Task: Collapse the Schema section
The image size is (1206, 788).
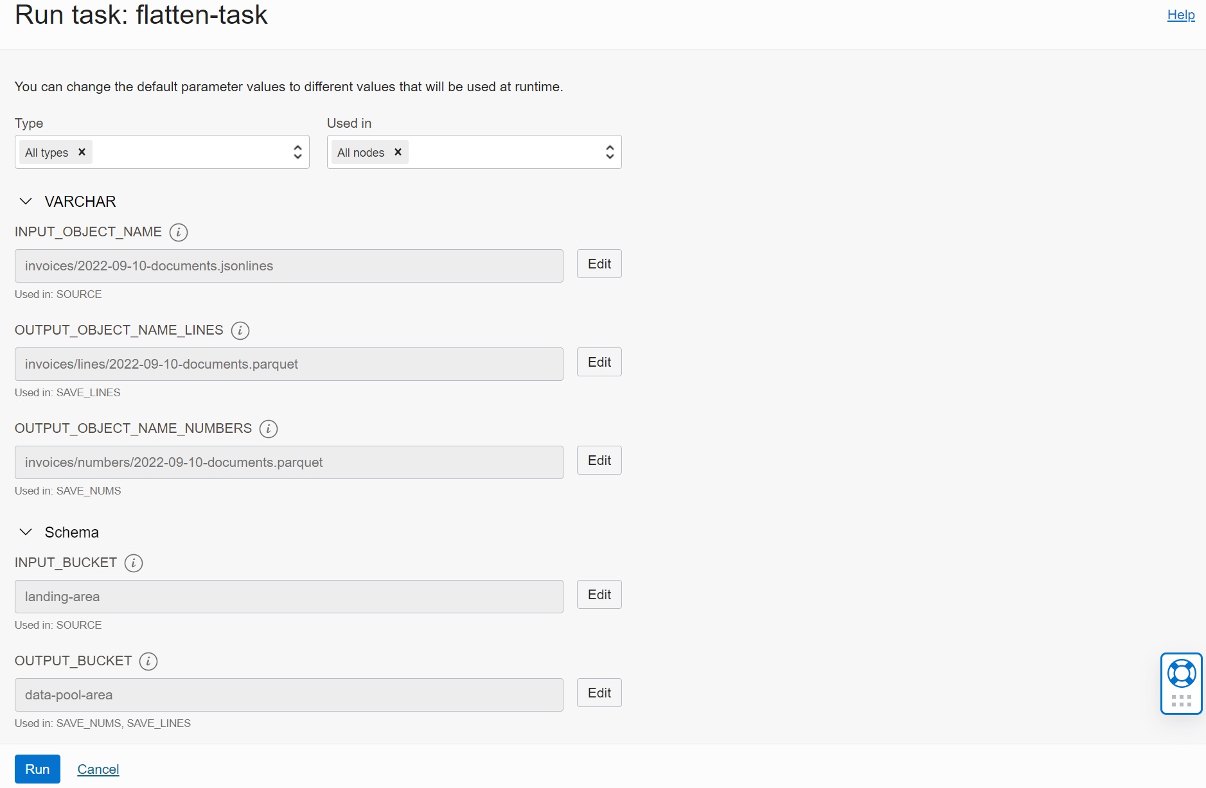Action: pyautogui.click(x=26, y=532)
